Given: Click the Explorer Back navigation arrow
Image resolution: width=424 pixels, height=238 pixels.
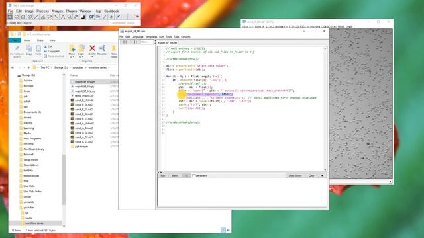Looking at the screenshot, I should pos(13,67).
